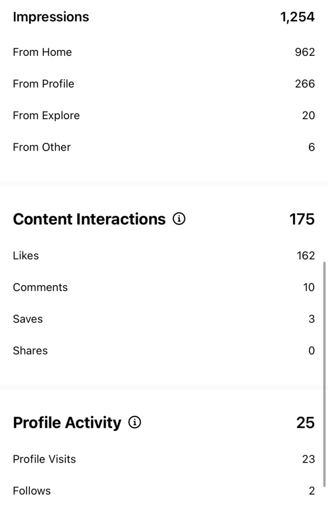This screenshot has height=510, width=328.
Task: Select the Likes count 162
Action: 306,256
